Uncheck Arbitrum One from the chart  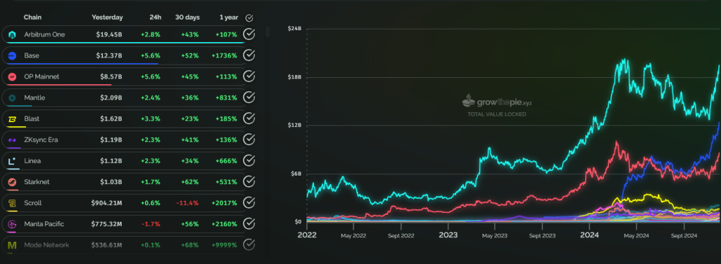pos(249,34)
